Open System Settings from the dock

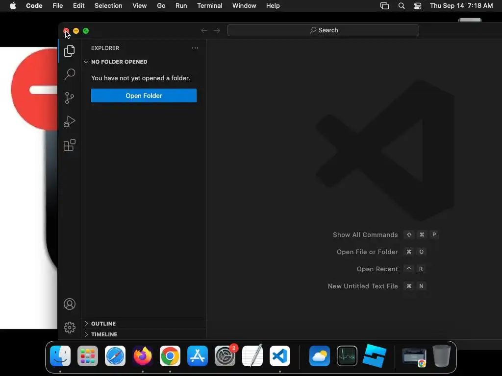[x=225, y=356]
